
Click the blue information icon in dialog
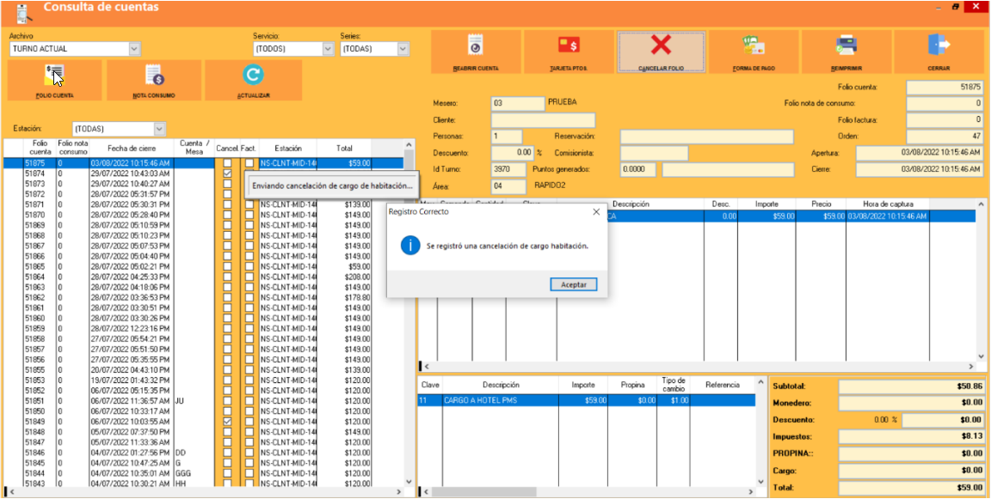[x=411, y=246]
